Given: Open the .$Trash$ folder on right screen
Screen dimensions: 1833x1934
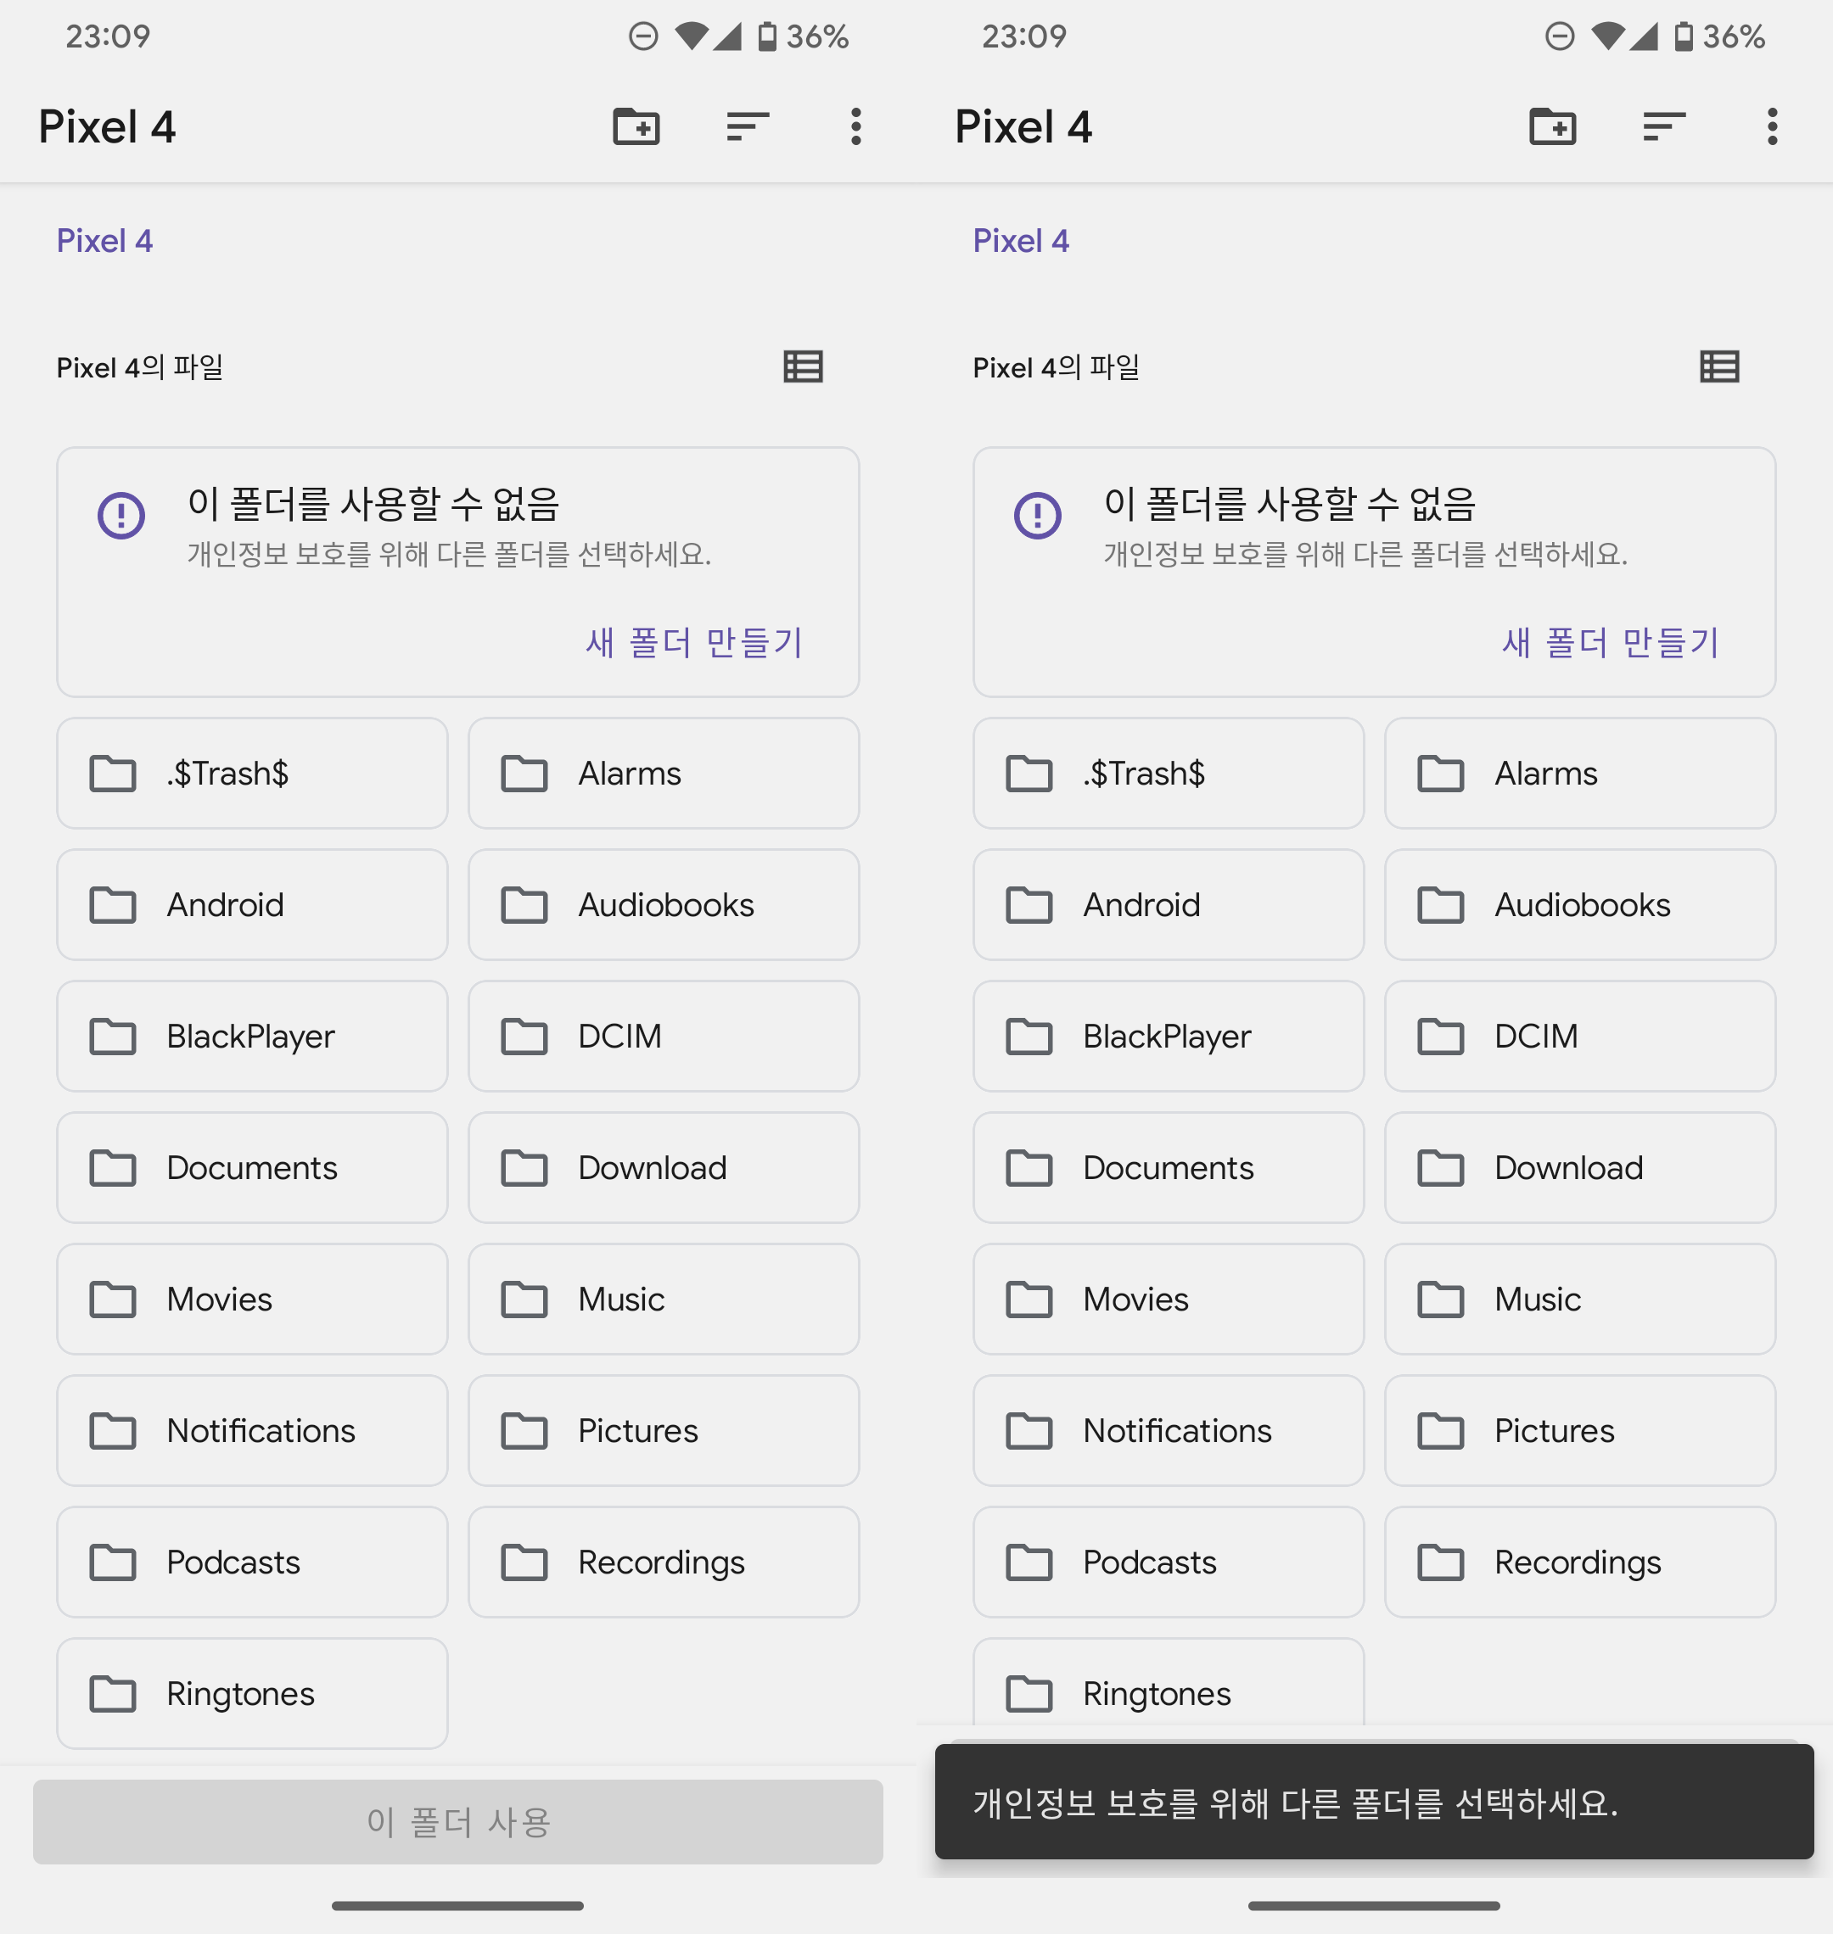Looking at the screenshot, I should click(1169, 774).
